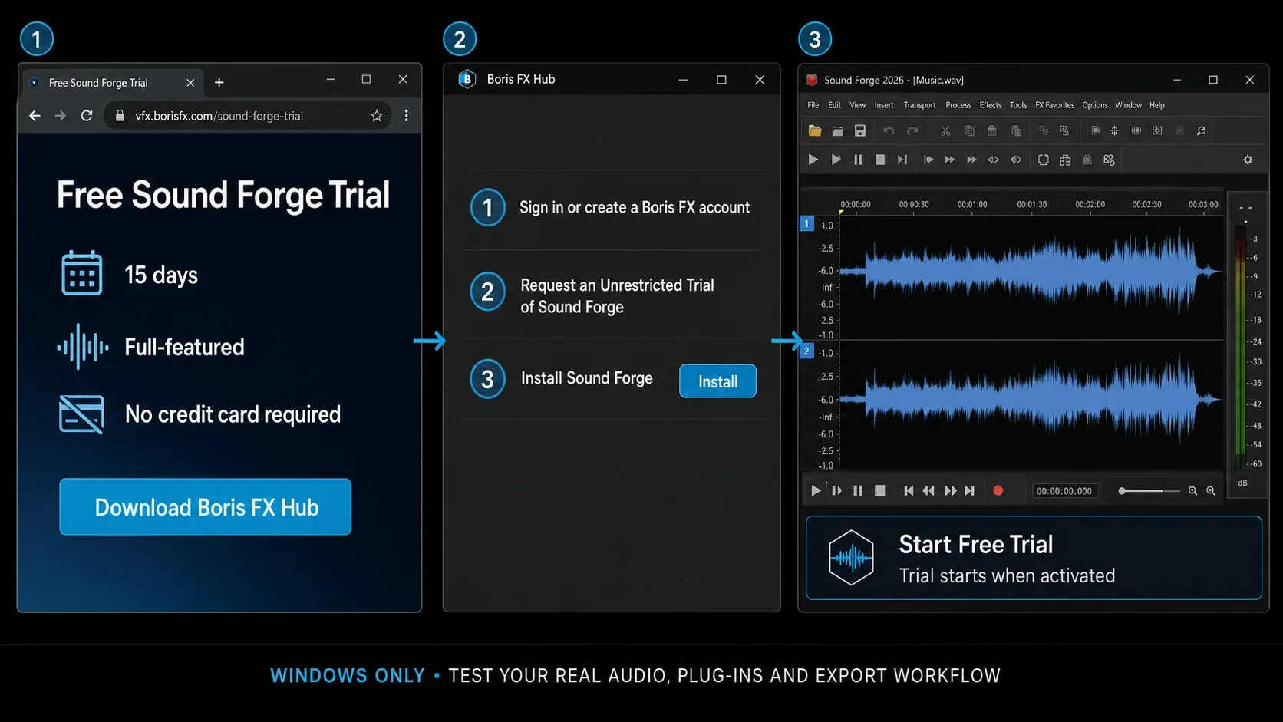This screenshot has width=1283, height=722.
Task: Click the Loop playback icon in transport toolbar
Action: click(x=1043, y=160)
